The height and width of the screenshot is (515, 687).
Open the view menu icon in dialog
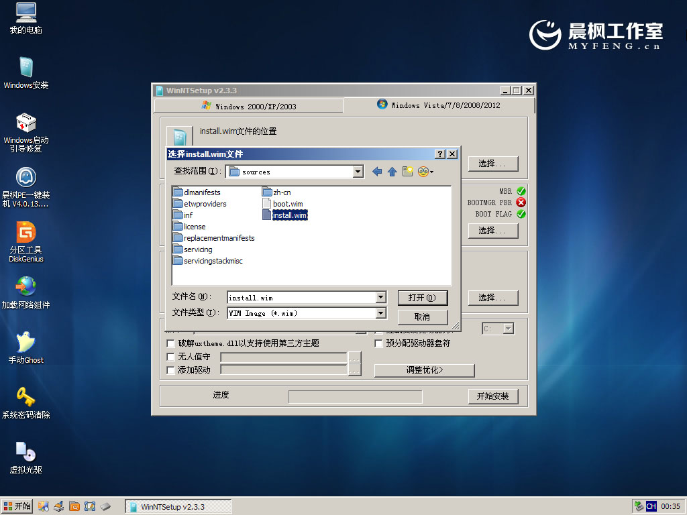425,172
